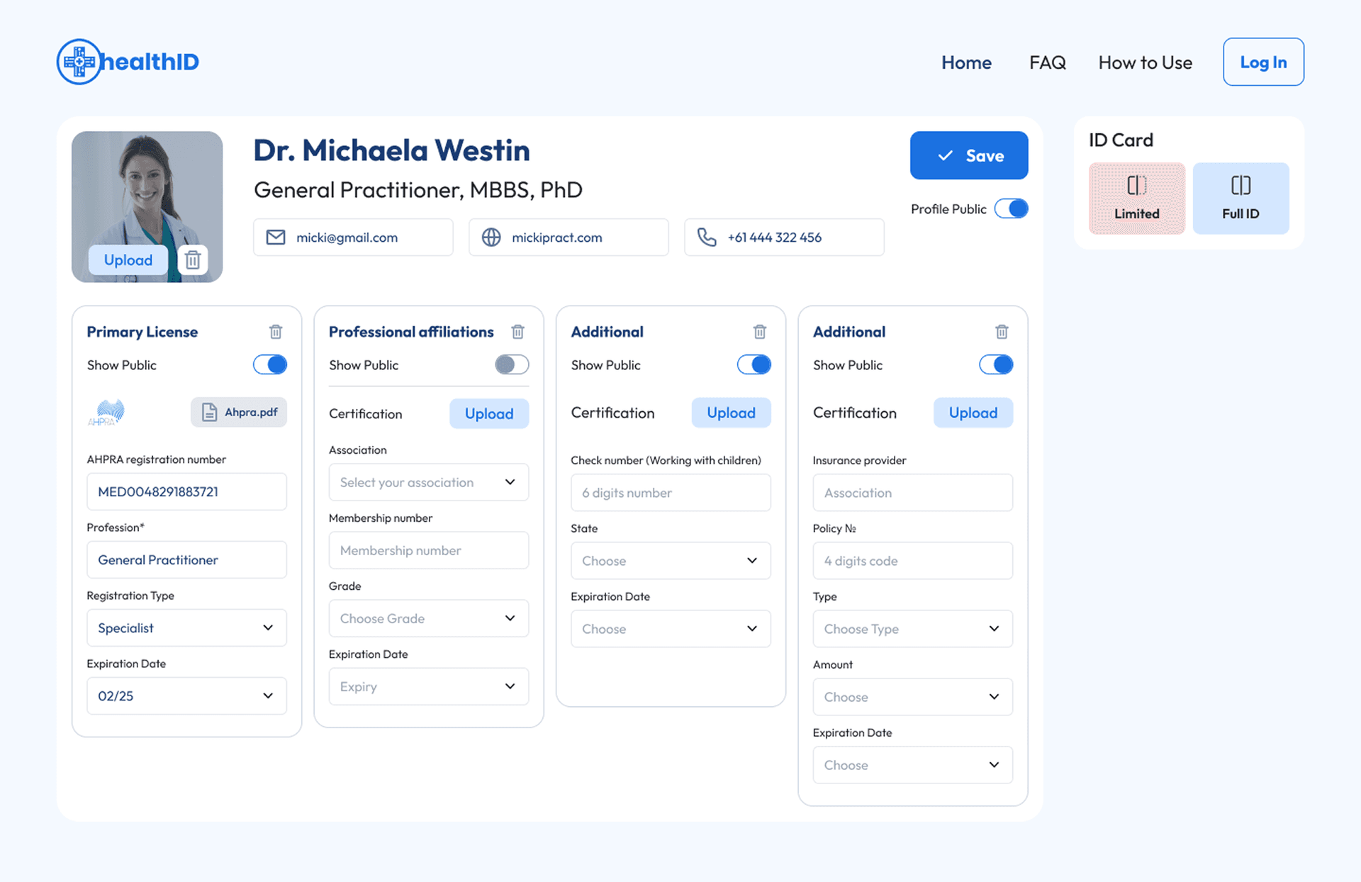Delete the profile photo using trash icon
The height and width of the screenshot is (882, 1361).
(x=193, y=259)
